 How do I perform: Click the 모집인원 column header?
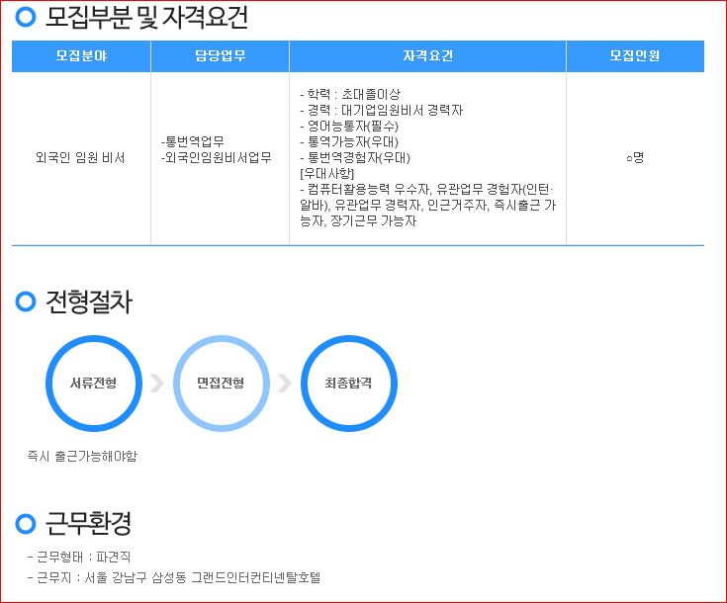point(634,56)
